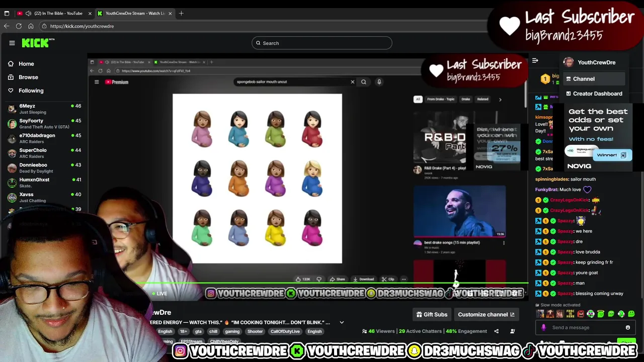Click the gta tag
644x362 pixels.
click(x=198, y=332)
